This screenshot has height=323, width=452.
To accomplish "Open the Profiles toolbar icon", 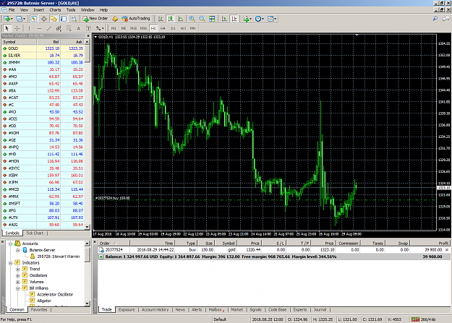I will tap(20, 19).
